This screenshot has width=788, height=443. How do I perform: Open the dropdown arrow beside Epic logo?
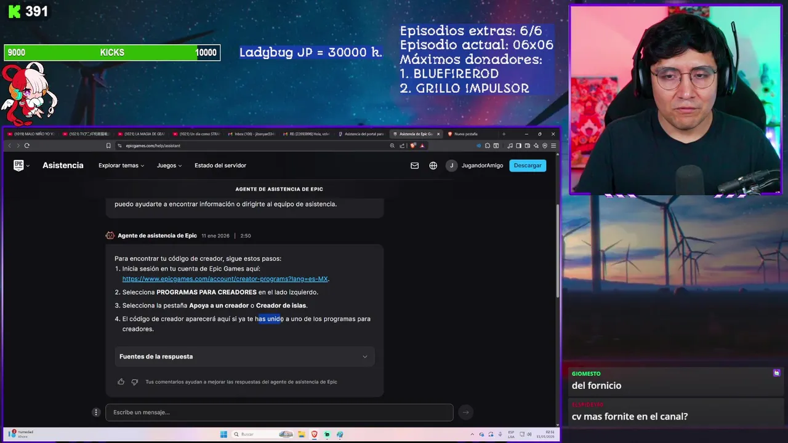pyautogui.click(x=28, y=166)
